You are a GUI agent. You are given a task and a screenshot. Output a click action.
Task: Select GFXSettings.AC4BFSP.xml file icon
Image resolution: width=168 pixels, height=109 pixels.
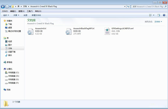coord(107,31)
